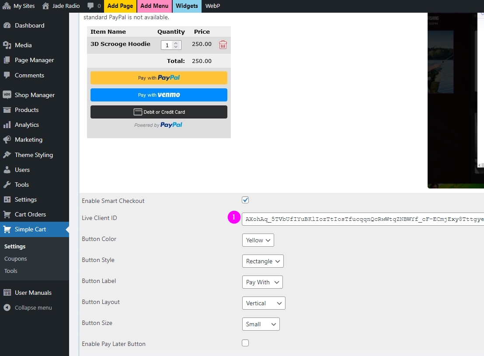The width and height of the screenshot is (484, 356).
Task: Click the preview image thumbnail at right
Action: click(x=456, y=100)
